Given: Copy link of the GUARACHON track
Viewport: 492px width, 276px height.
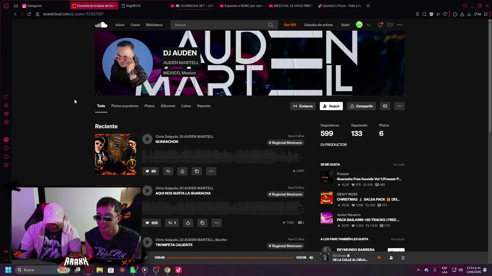Looking at the screenshot, I should tap(197, 171).
